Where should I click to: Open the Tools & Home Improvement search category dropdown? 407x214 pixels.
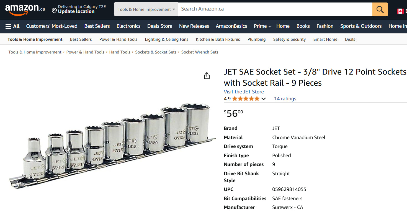[x=146, y=9]
